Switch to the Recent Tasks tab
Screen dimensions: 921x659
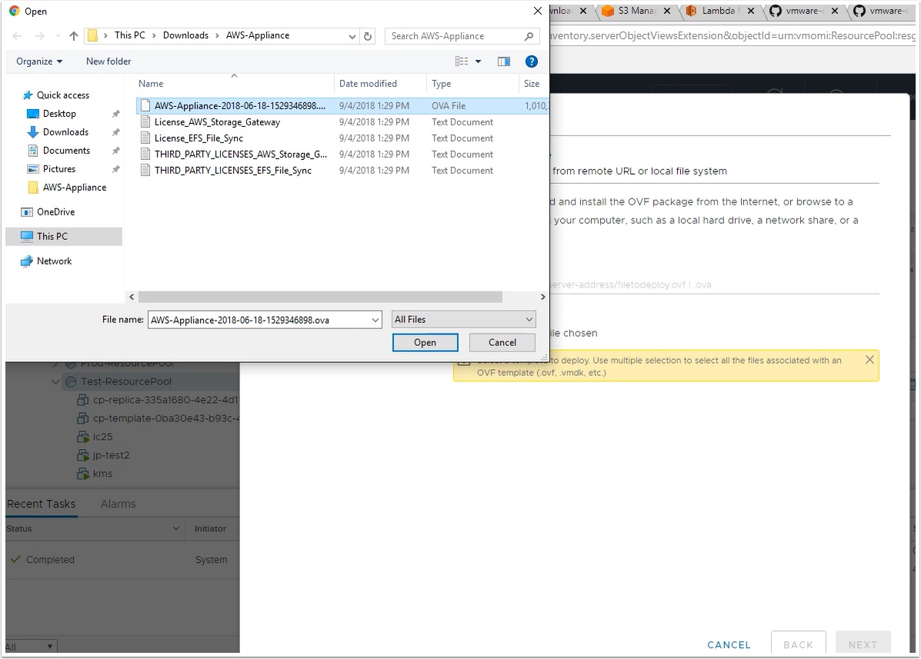coord(41,504)
